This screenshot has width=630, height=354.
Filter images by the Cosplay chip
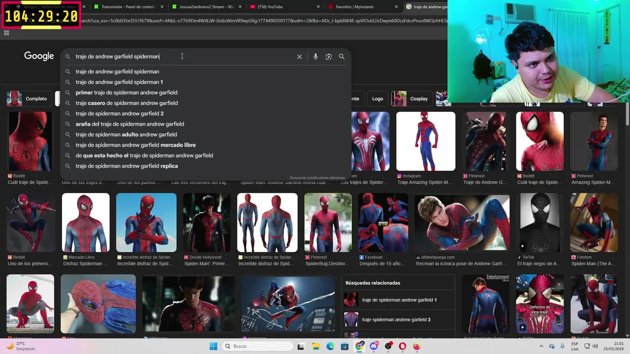[412, 99]
